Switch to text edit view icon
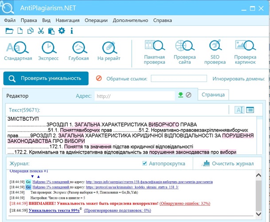This screenshot has height=222, width=270. click(239, 110)
